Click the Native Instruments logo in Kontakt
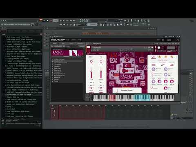 coord(178,40)
